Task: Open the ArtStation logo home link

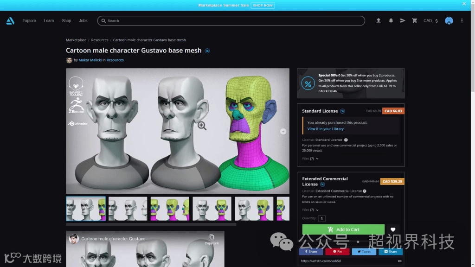Action: 10,20
